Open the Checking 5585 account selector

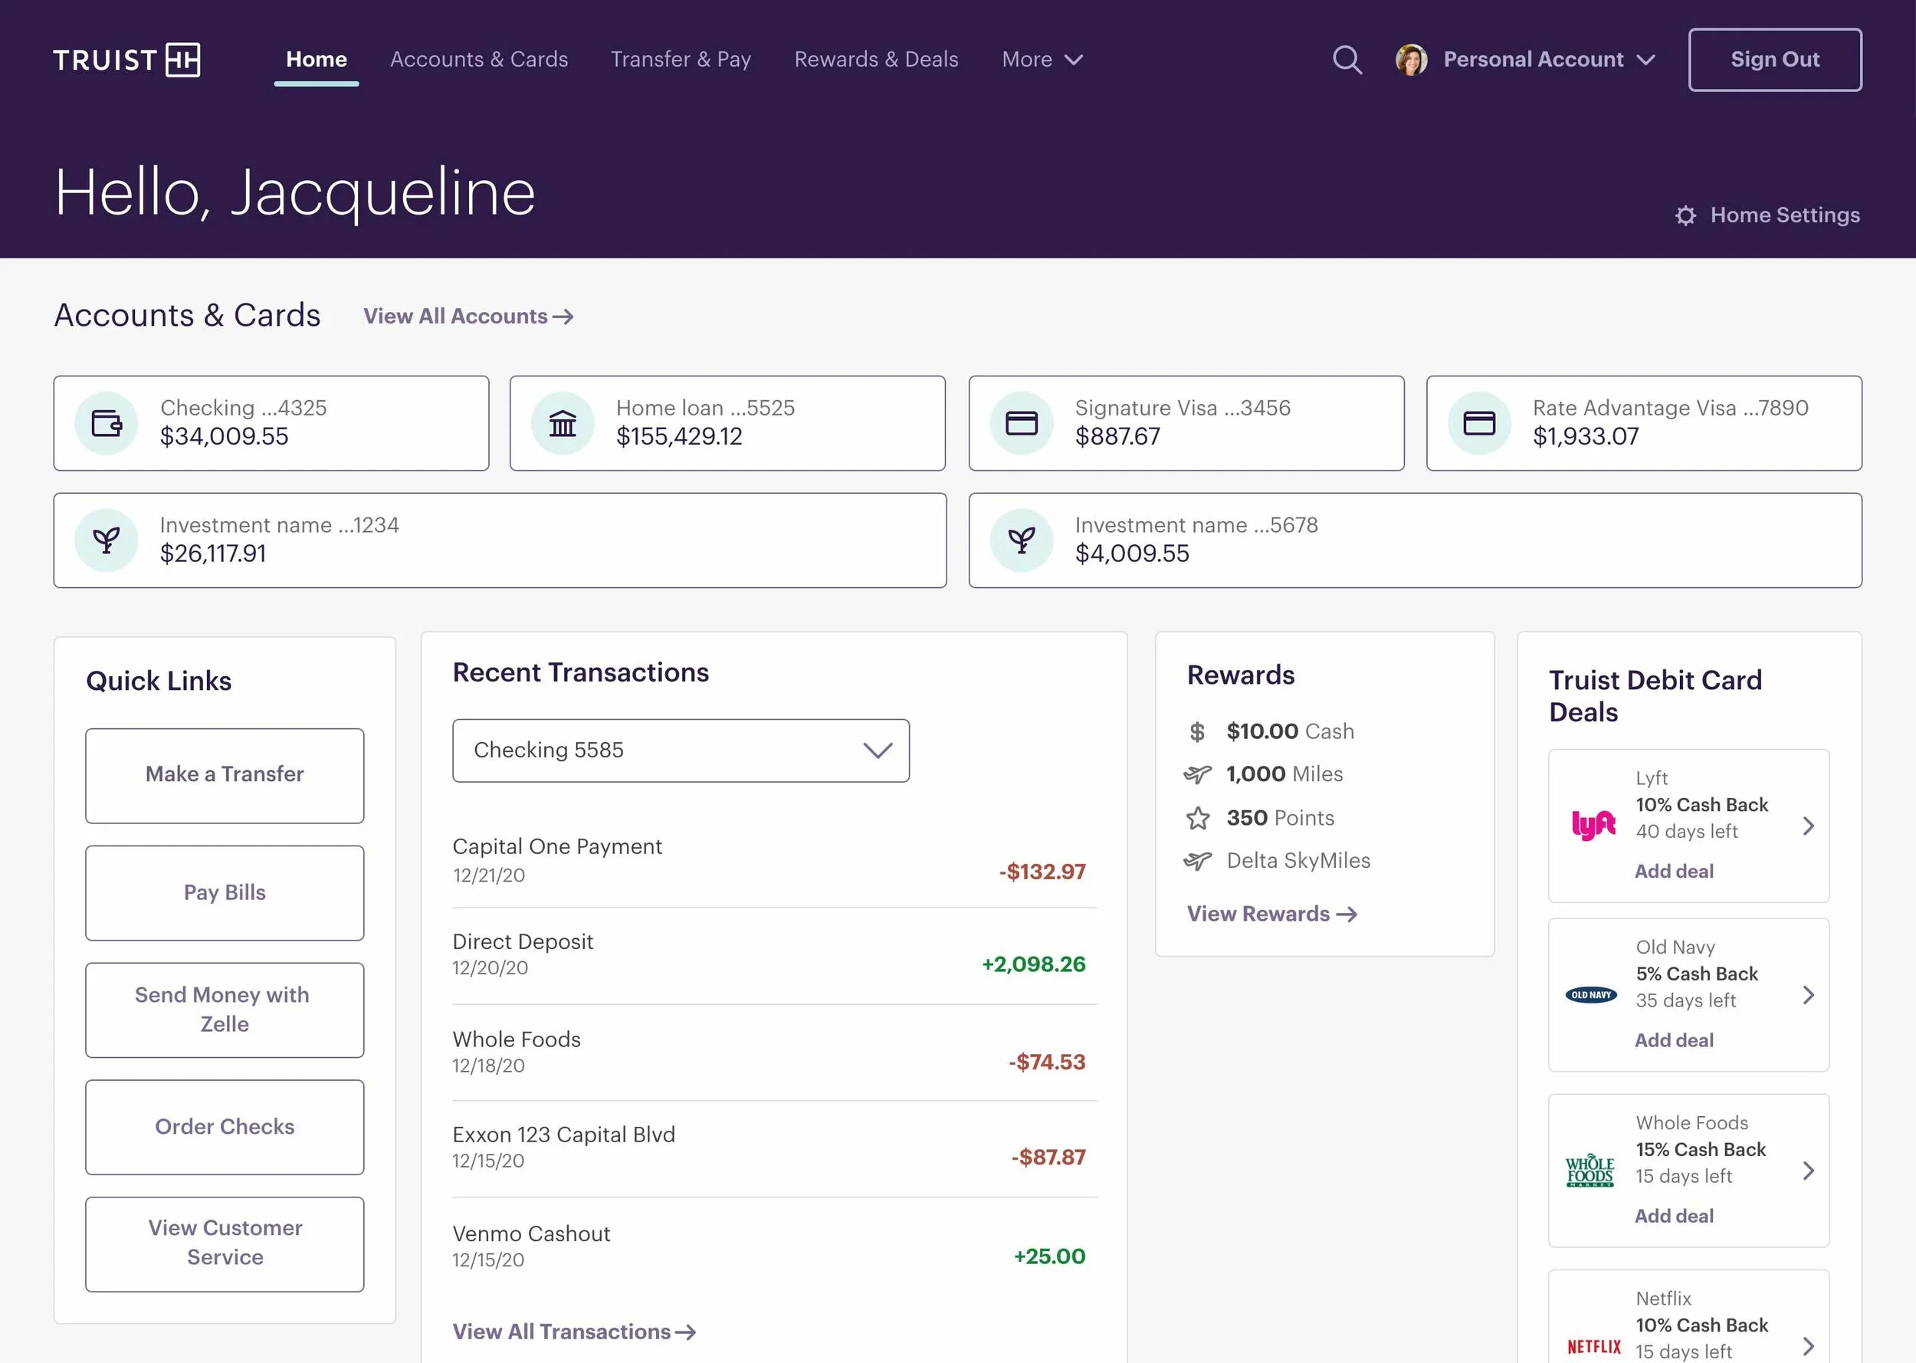[681, 750]
